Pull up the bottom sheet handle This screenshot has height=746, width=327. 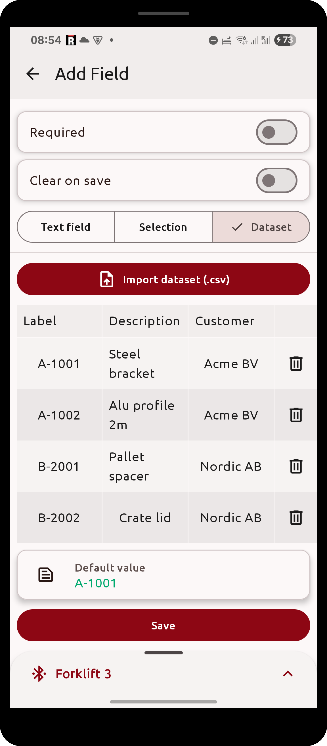tap(163, 653)
